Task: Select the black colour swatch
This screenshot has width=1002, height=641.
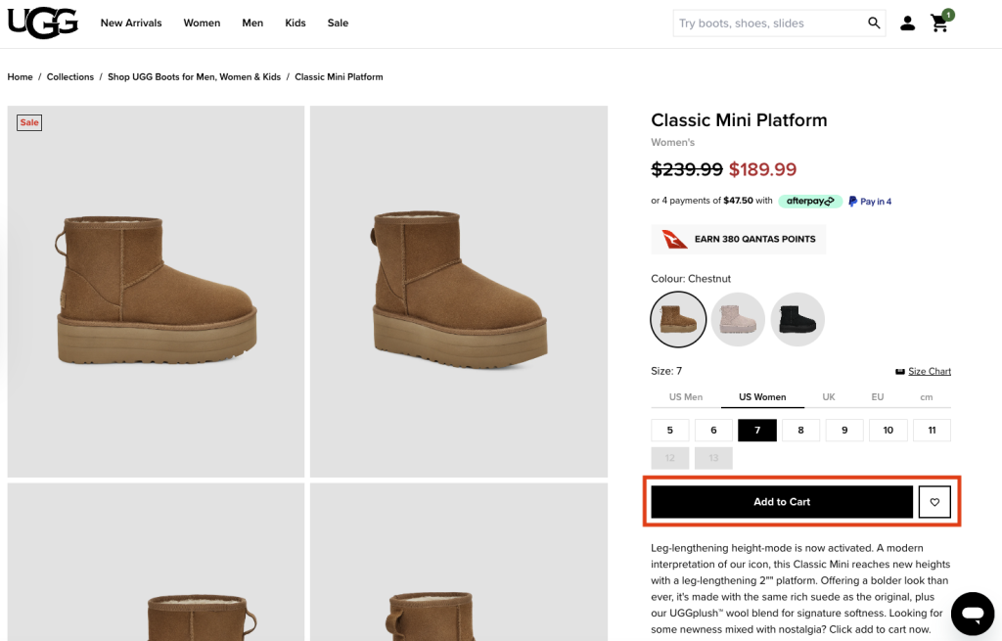Action: click(797, 319)
